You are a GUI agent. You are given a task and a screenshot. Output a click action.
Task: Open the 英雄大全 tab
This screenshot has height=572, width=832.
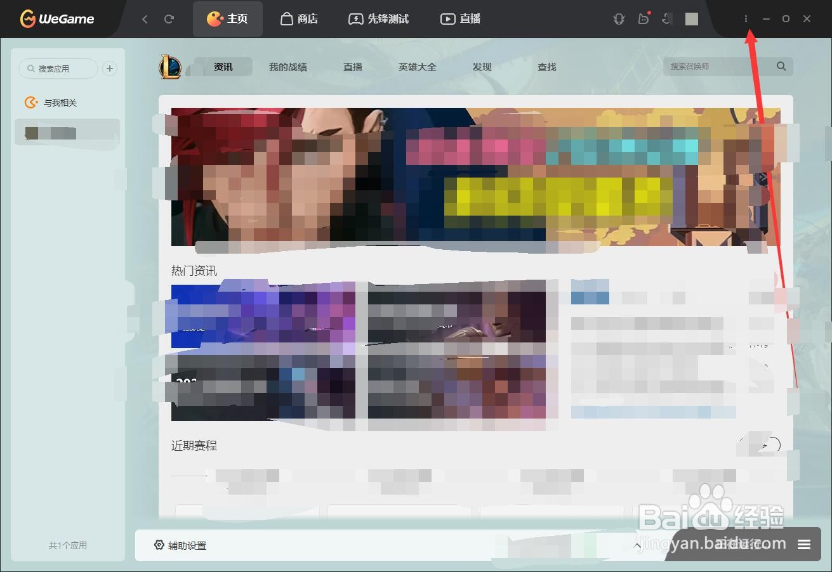tap(418, 67)
